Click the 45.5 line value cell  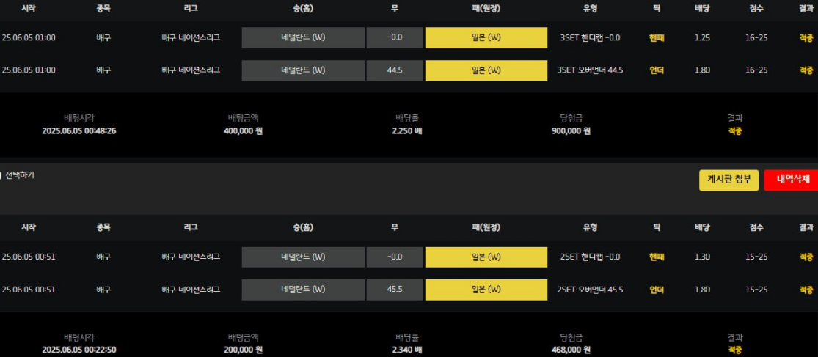[x=395, y=290]
